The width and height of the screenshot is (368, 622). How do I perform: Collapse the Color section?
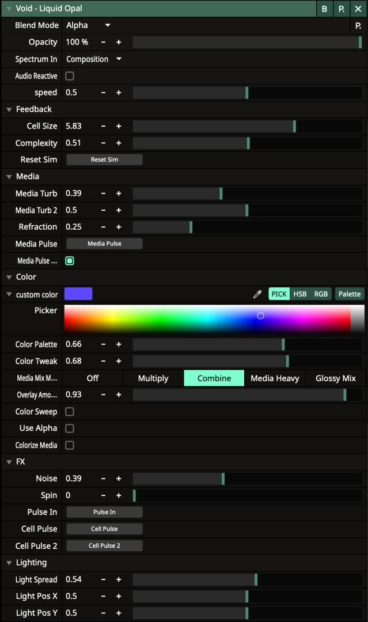click(9, 277)
